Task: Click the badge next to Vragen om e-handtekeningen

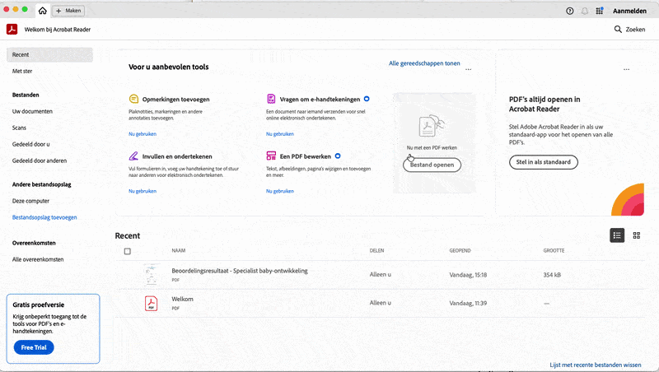Action: [367, 99]
